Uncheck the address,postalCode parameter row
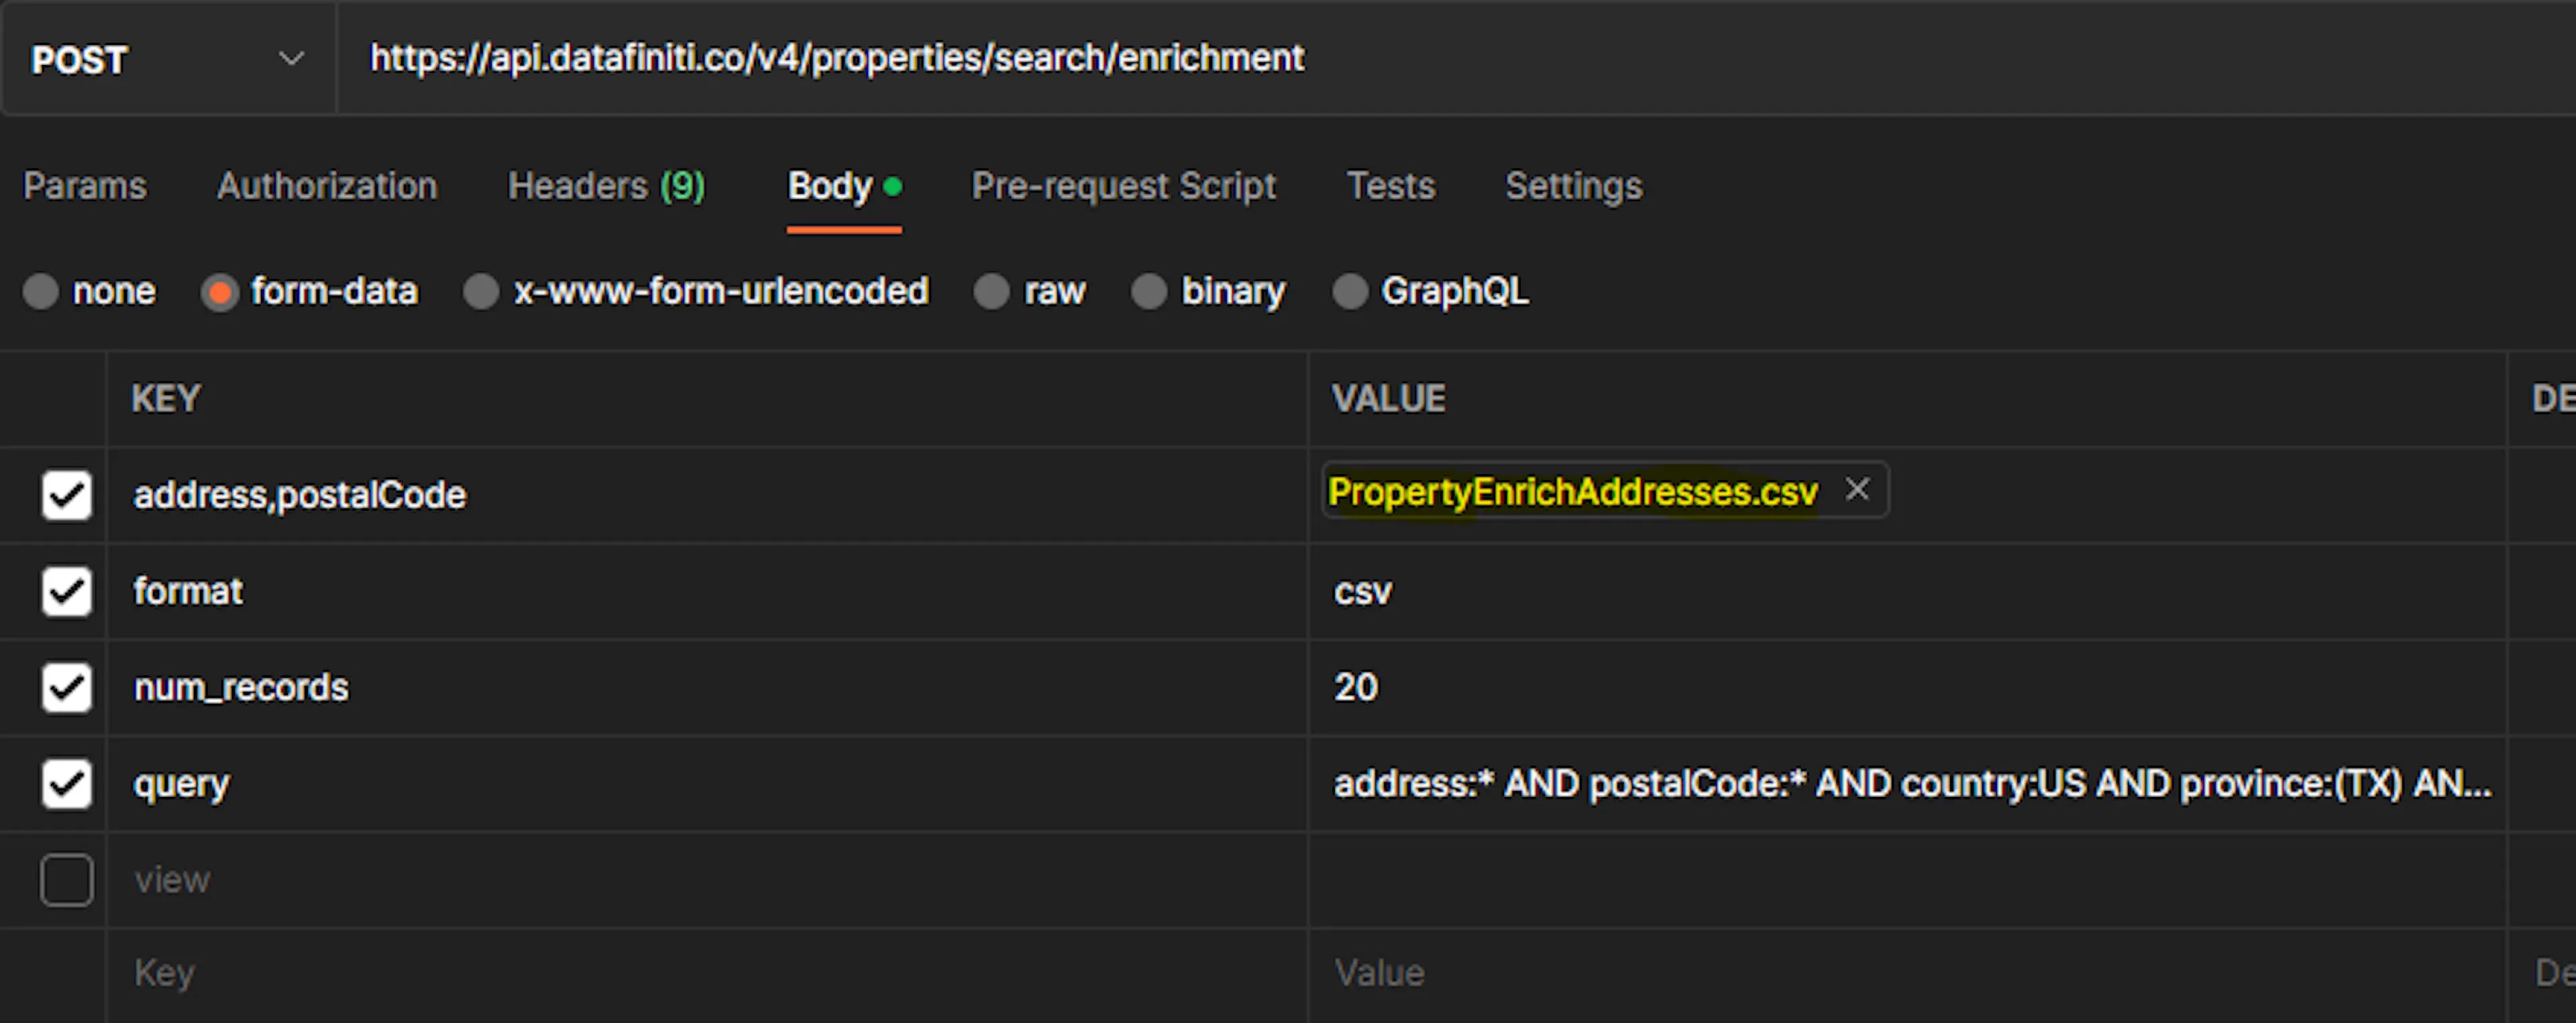Screen dimensions: 2576x1023 tap(66, 495)
